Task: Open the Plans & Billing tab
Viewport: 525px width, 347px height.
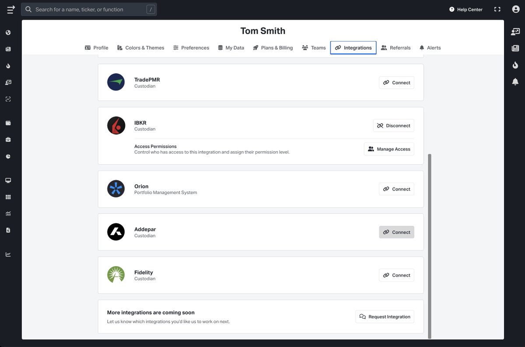Action: 273,48
